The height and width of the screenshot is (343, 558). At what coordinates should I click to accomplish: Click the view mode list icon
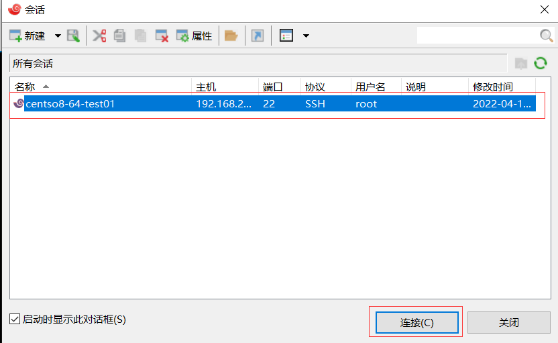[x=286, y=36]
